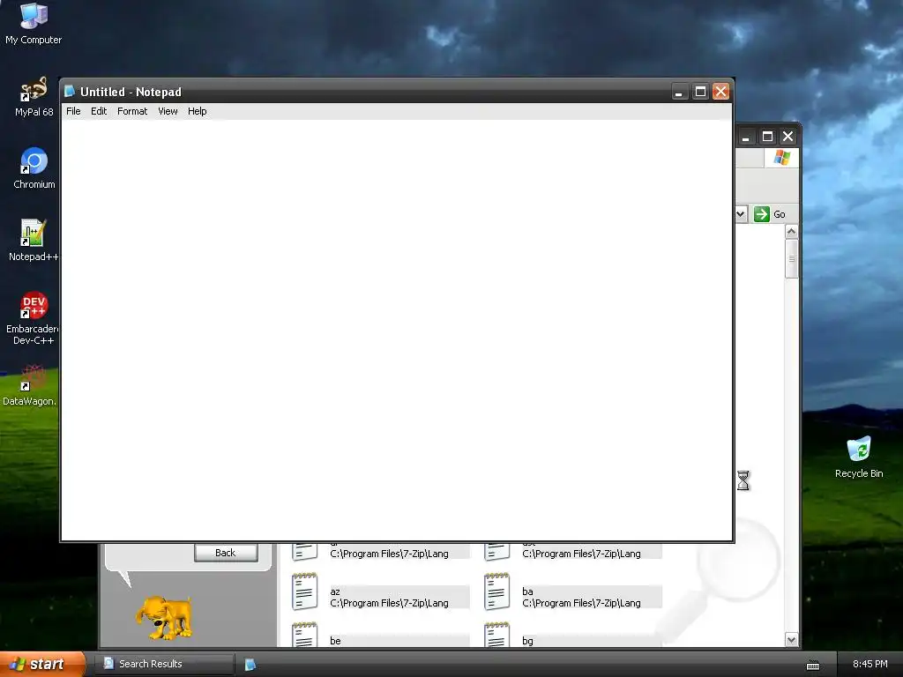Select the be file icon in results
The height and width of the screenshot is (677, 903).
pyautogui.click(x=304, y=635)
